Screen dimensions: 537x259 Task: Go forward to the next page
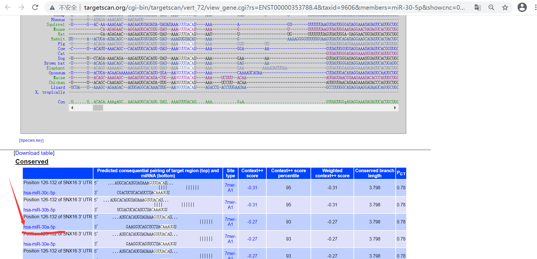(21, 7)
